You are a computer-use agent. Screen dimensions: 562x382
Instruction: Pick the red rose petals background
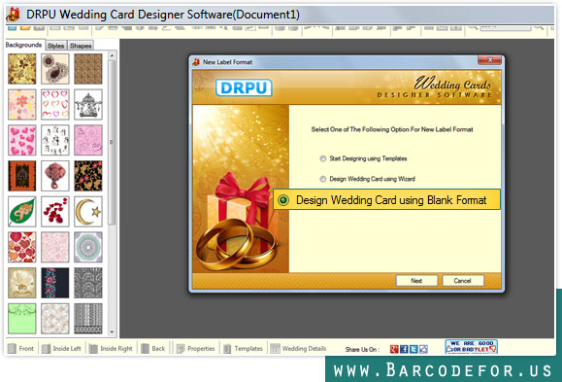point(54,212)
